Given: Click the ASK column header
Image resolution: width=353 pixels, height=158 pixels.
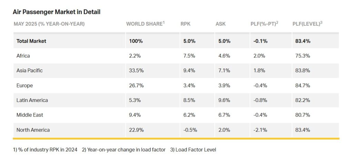Looking at the screenshot, I should point(220,24).
